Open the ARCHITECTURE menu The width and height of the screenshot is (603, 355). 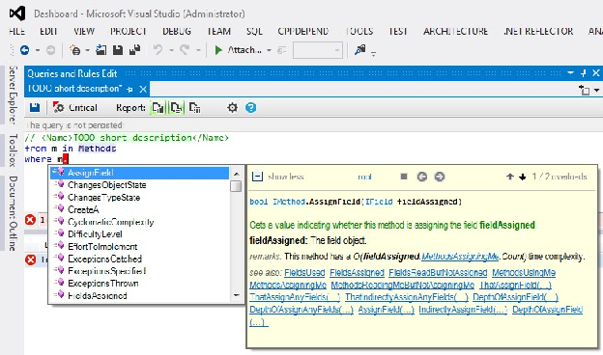point(456,31)
